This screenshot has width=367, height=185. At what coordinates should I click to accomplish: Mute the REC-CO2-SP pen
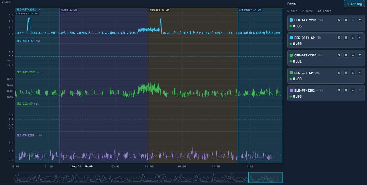click(346, 73)
